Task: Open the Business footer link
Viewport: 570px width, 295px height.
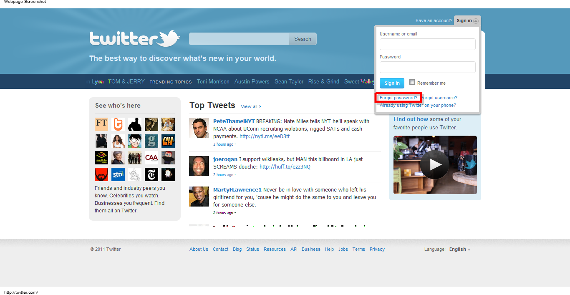Action: [x=311, y=249]
